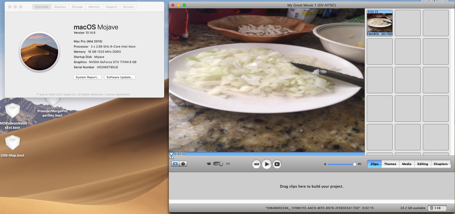
Task: Switch to timeline viewer with clock icon
Action: point(183,164)
